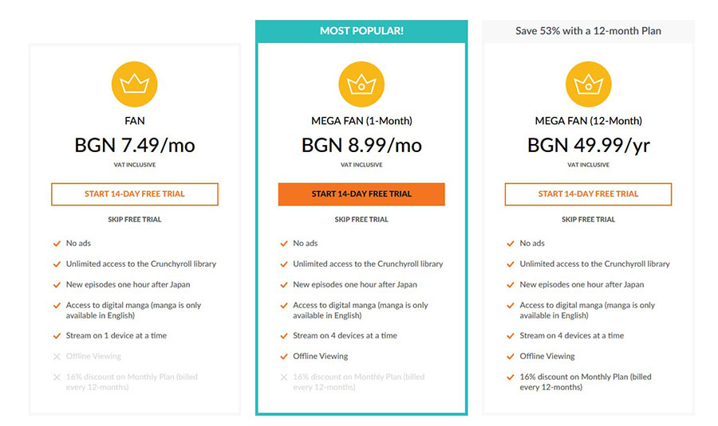Skip free trial under MEGA FAN 12-Month
This screenshot has width=718, height=426.
(x=588, y=220)
